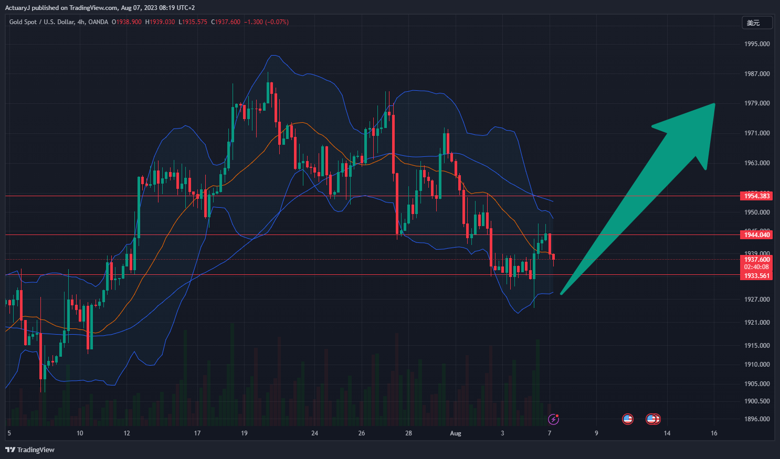Click the 1905.000 price axis label
The image size is (780, 459).
(x=757, y=384)
